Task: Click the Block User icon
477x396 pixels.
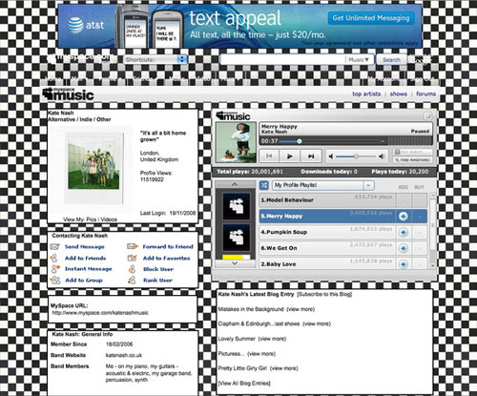Action: pos(132,269)
